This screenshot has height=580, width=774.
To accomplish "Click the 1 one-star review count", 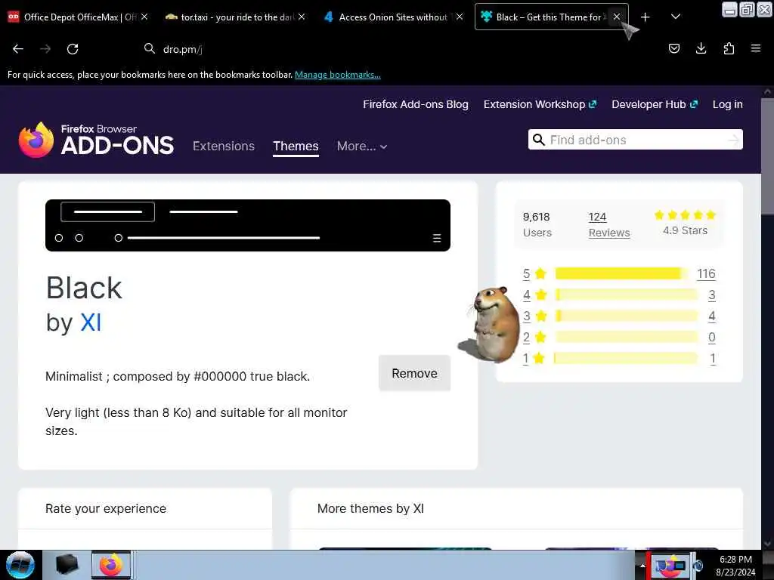I will pyautogui.click(x=712, y=359).
